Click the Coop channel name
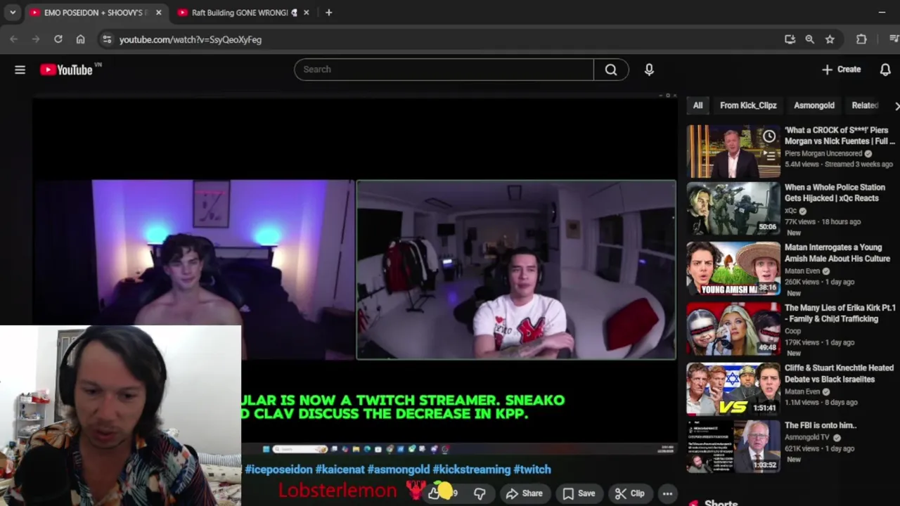Image resolution: width=900 pixels, height=506 pixels. [792, 331]
